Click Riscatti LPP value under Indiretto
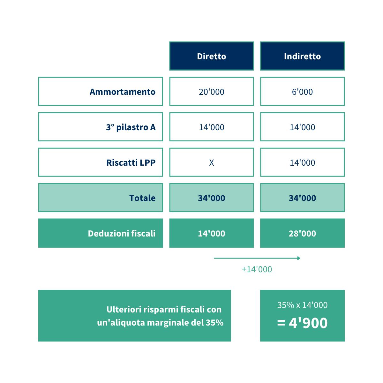 point(302,162)
